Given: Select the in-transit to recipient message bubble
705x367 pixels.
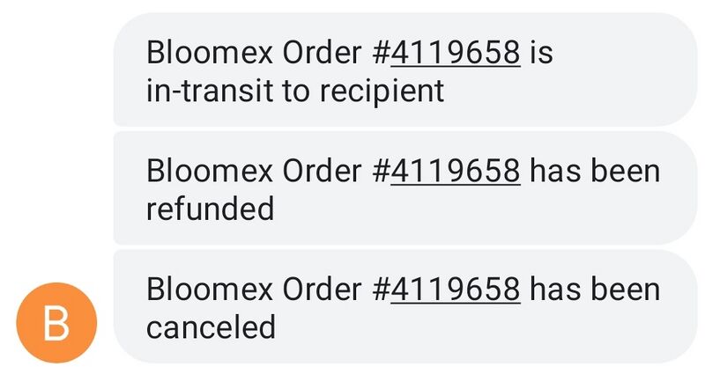Looking at the screenshot, I should pos(405,70).
